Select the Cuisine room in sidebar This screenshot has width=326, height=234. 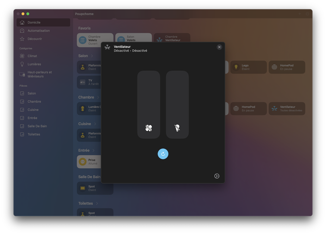coord(43,110)
